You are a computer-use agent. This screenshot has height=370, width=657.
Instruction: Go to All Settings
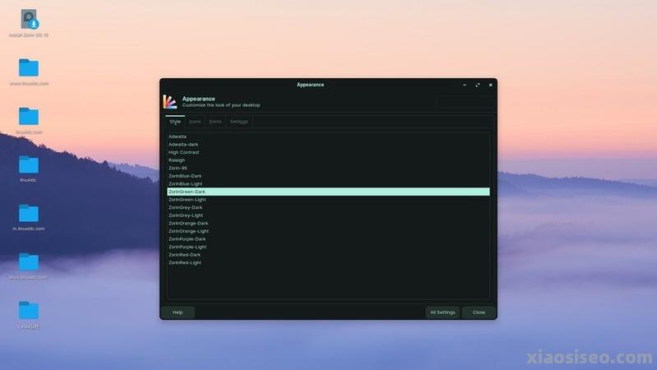coord(442,312)
